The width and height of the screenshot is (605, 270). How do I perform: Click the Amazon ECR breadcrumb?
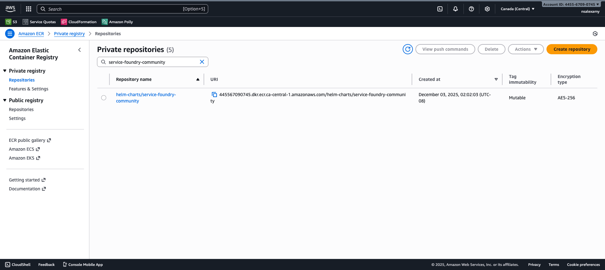31,34
